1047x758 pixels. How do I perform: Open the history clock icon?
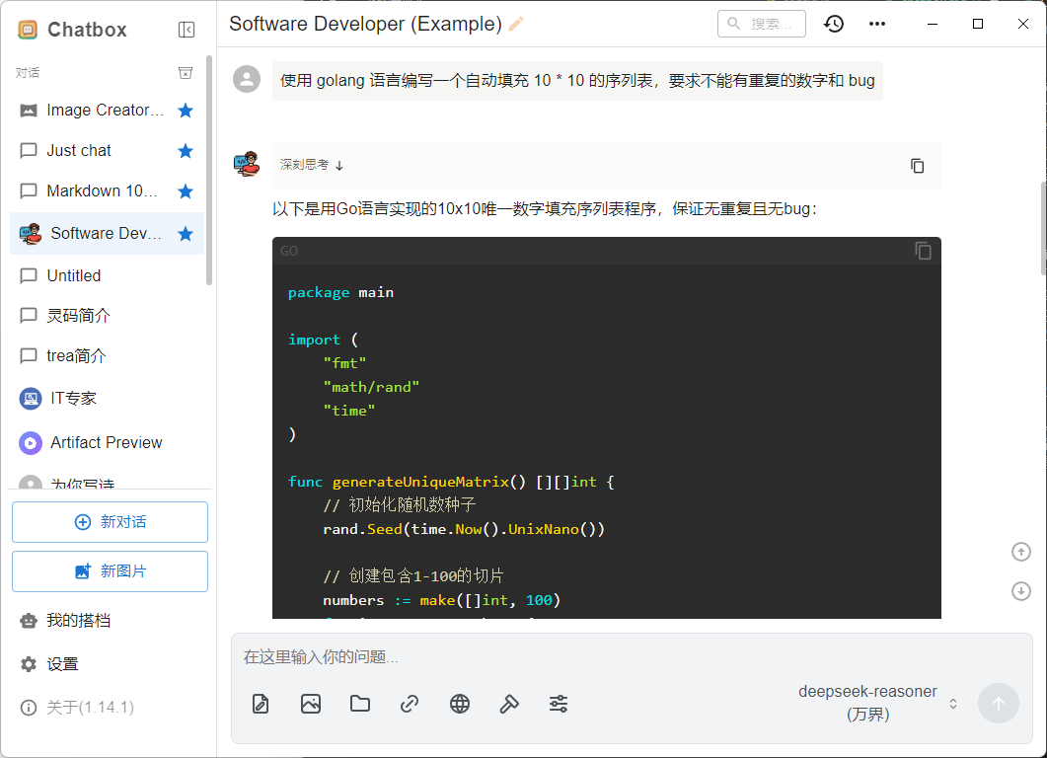point(833,24)
